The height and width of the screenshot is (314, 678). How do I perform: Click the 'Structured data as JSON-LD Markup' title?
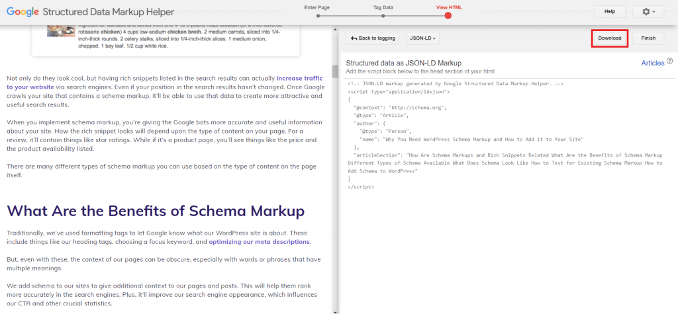404,63
